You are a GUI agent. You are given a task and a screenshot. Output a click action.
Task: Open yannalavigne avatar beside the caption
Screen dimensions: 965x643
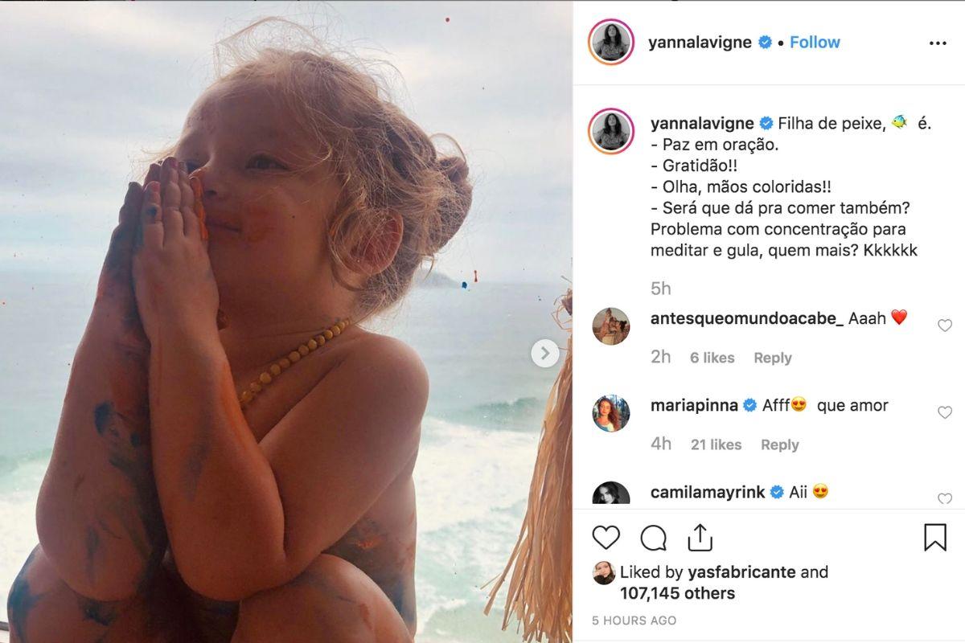pos(612,131)
